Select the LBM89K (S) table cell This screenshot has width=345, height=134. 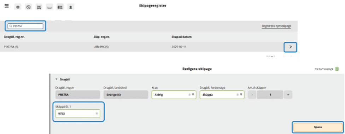(x=101, y=47)
